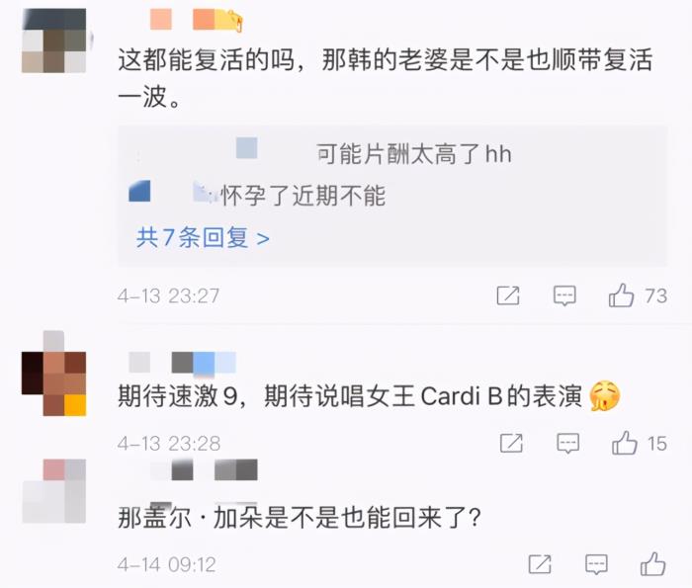Open first commenter's avatar
The height and width of the screenshot is (588, 692).
[53, 41]
